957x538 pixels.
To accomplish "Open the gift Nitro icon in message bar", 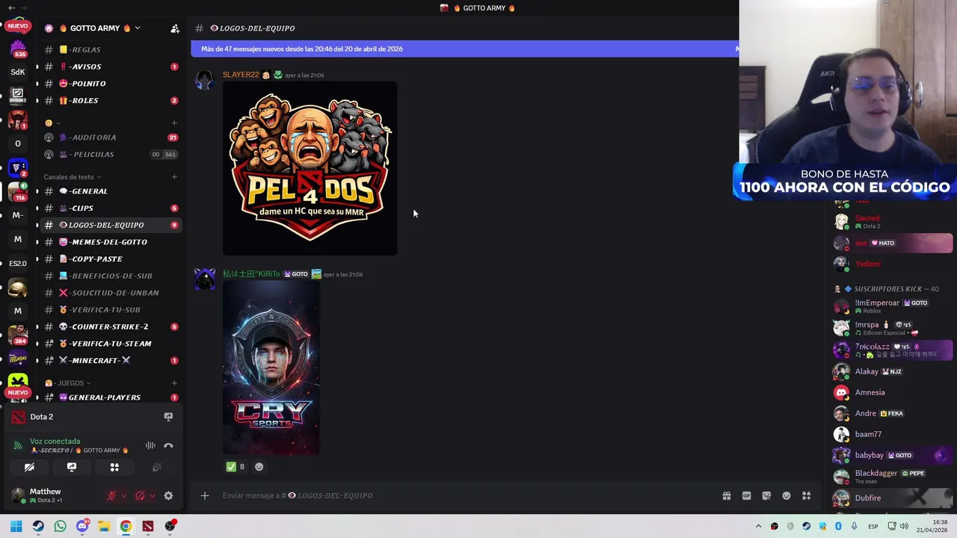I will [726, 495].
